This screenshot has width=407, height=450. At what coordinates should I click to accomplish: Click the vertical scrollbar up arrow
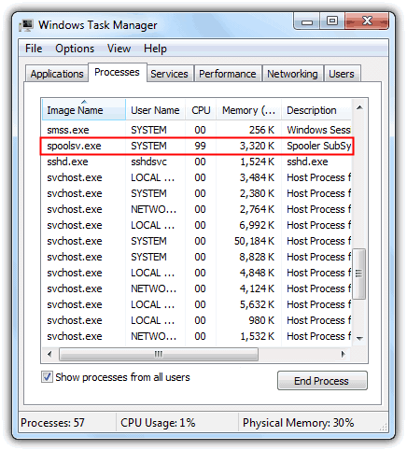(x=359, y=107)
